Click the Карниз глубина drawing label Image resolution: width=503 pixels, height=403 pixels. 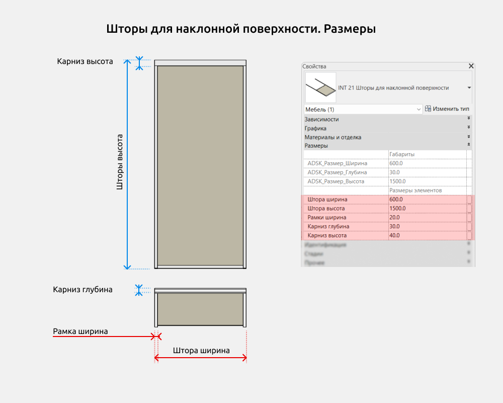[82, 289]
